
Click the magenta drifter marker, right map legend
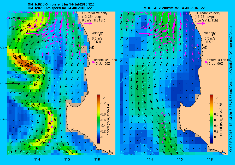[x=206, y=62]
